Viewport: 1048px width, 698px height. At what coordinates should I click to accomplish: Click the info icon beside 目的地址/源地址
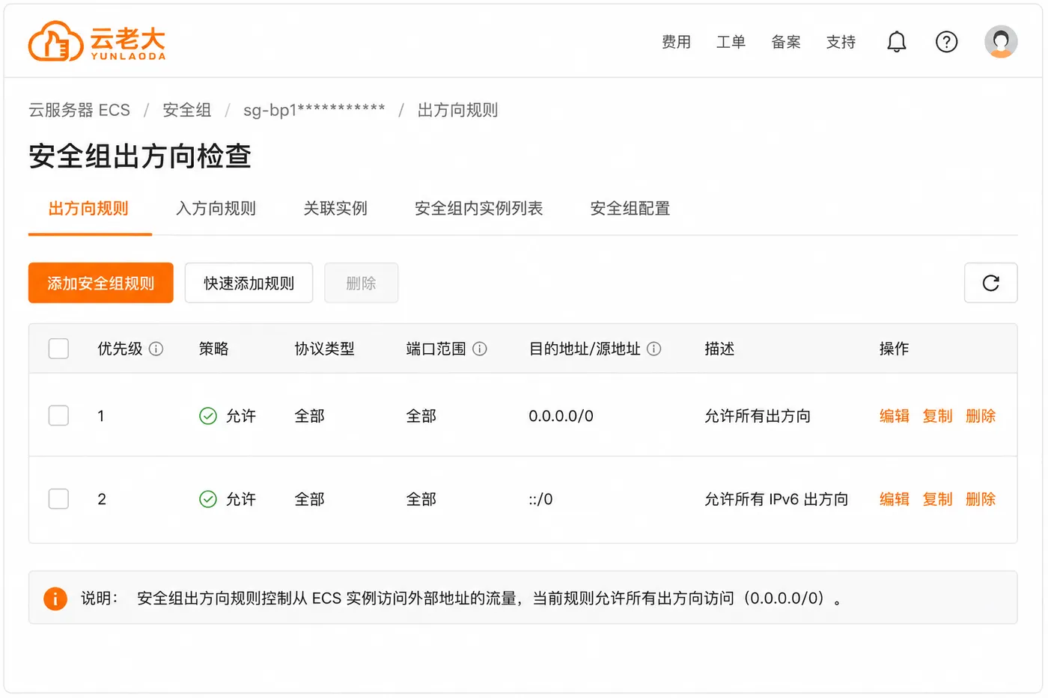pos(654,349)
